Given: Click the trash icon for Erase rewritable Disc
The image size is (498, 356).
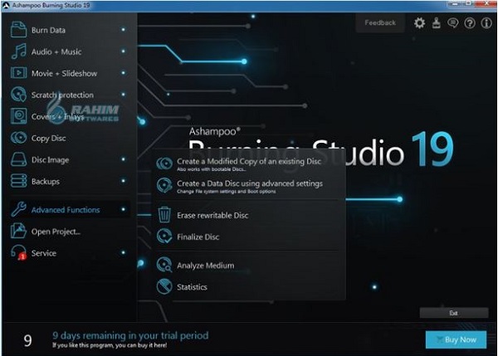Looking at the screenshot, I should 164,215.
